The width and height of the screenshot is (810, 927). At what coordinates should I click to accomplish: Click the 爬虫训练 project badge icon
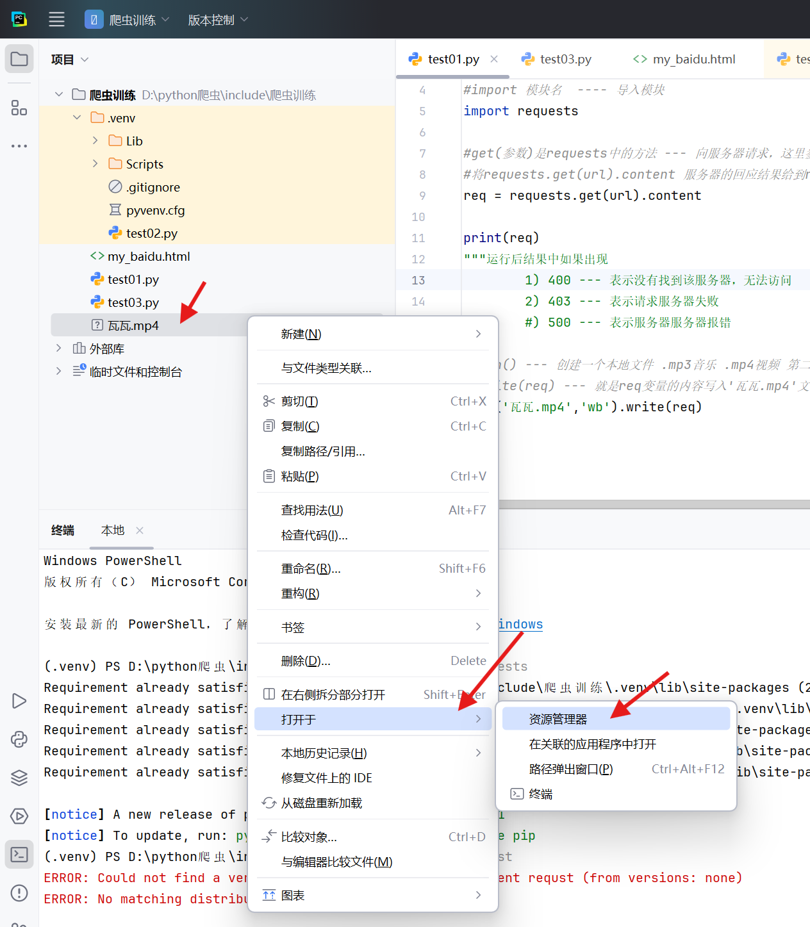click(x=94, y=19)
